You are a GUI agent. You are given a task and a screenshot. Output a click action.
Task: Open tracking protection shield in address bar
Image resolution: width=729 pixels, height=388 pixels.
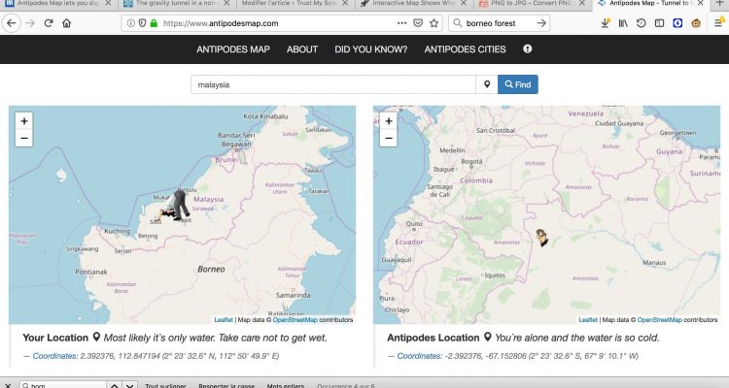tap(142, 23)
